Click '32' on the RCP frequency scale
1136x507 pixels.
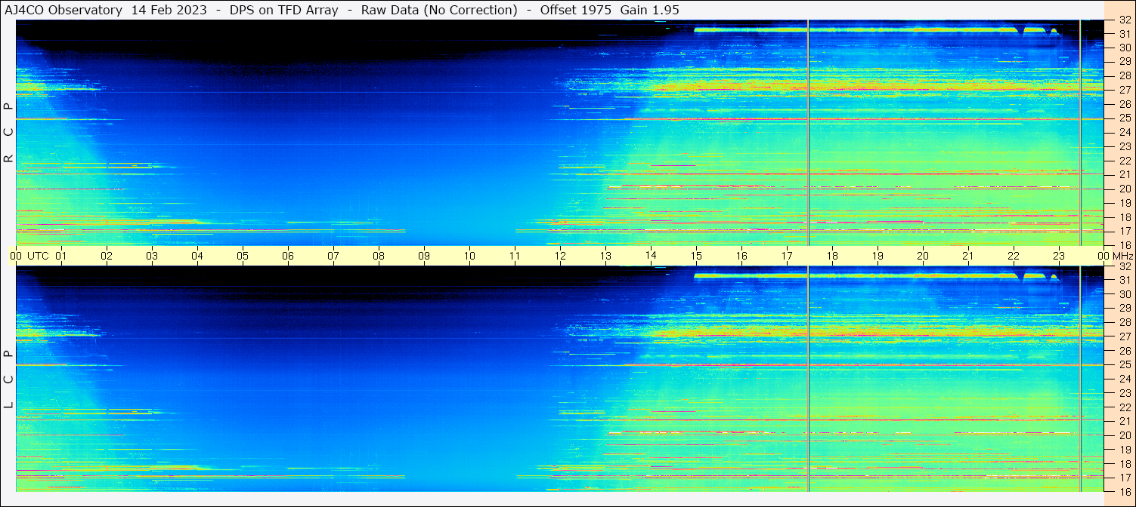point(1124,20)
